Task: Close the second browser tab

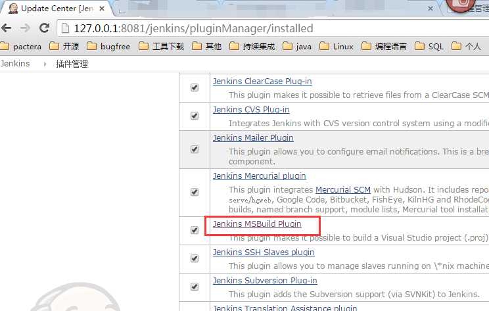Action: 431,9
